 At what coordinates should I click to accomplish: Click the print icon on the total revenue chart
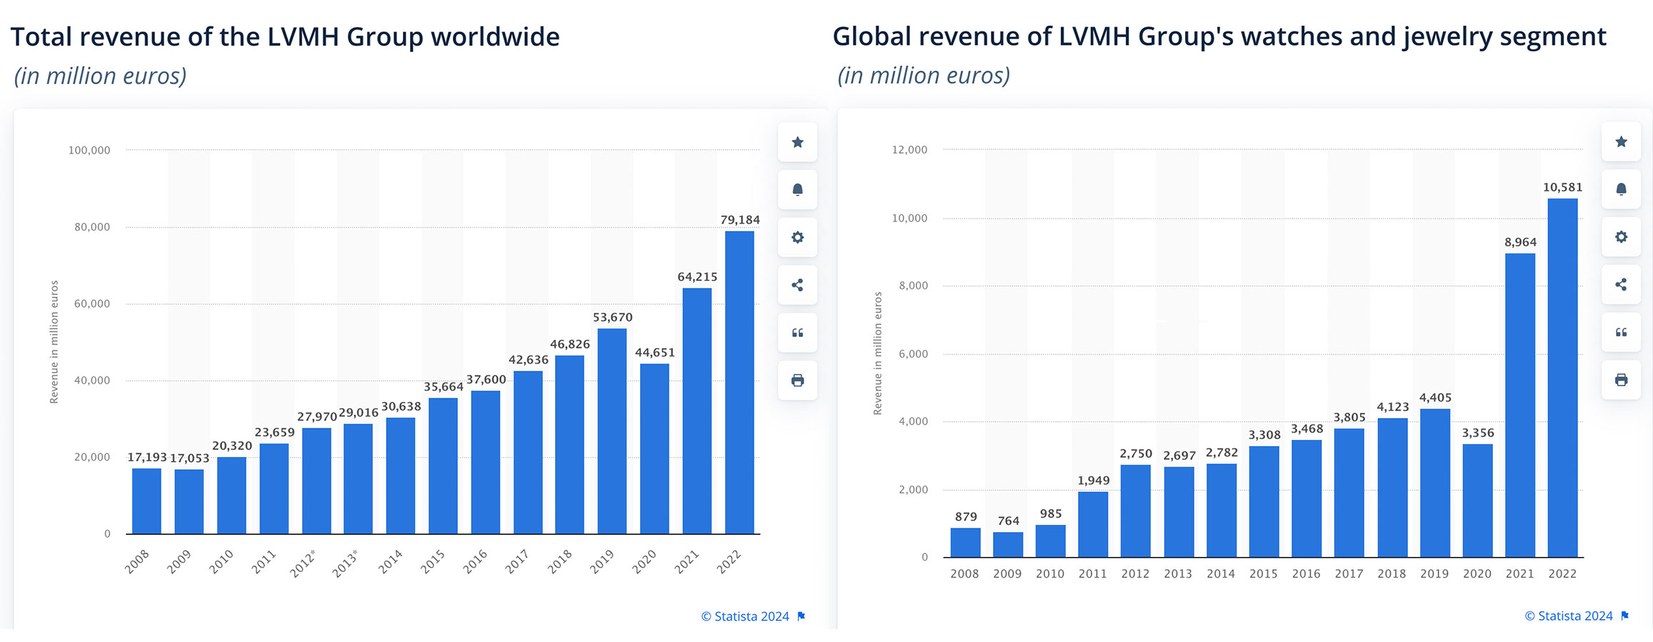pyautogui.click(x=797, y=380)
